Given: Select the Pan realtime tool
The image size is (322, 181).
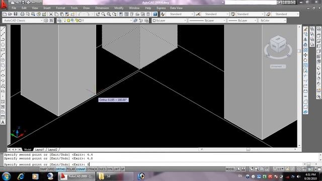Looking at the screenshot, I should (x=98, y=14).
